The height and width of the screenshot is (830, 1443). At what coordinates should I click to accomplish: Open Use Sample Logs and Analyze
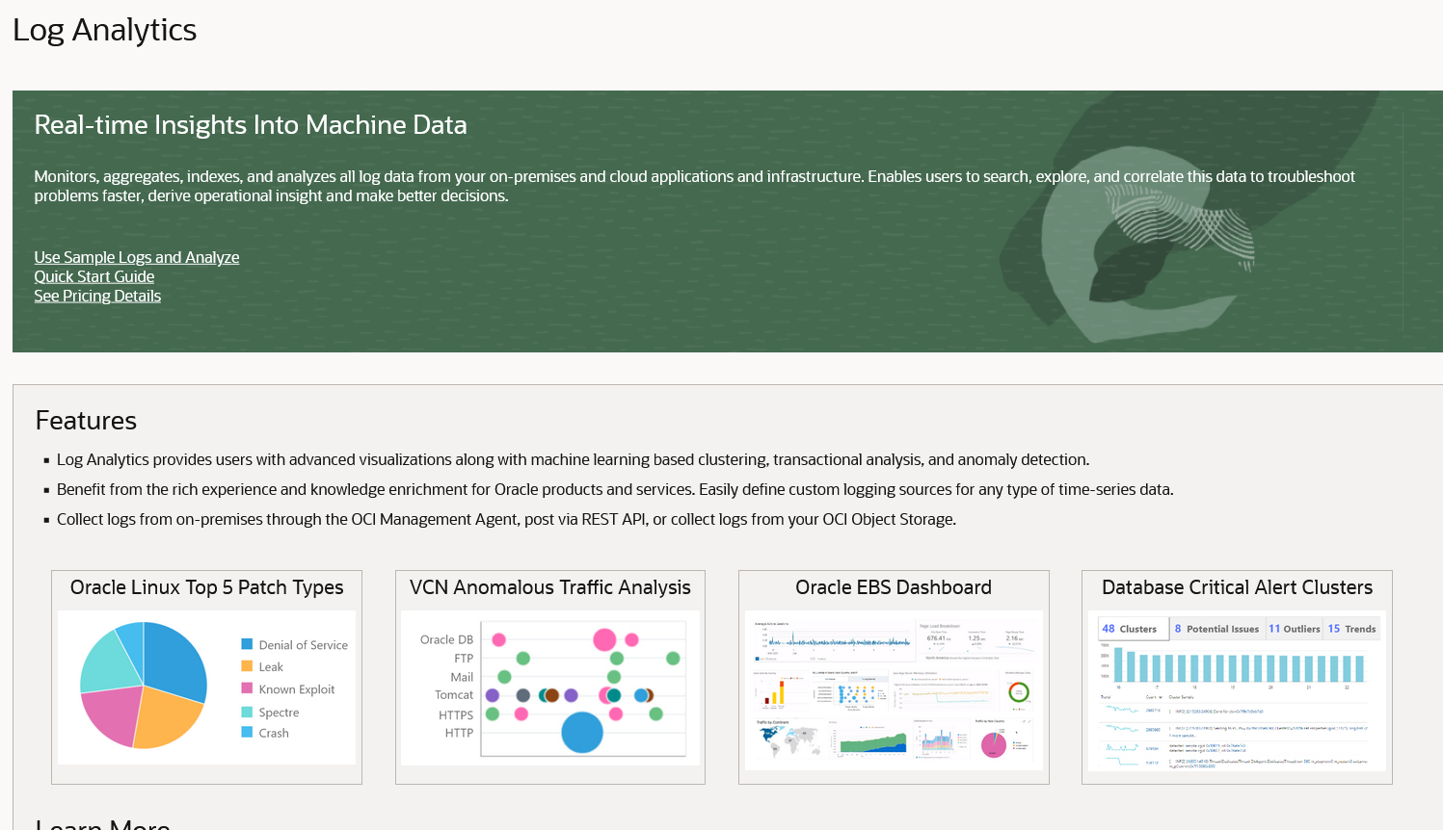pos(136,257)
